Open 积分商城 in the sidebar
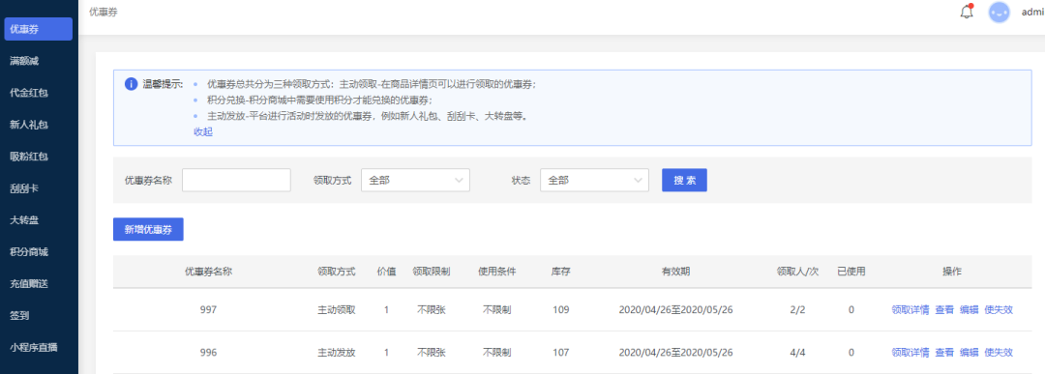The height and width of the screenshot is (374, 1045). (28, 252)
